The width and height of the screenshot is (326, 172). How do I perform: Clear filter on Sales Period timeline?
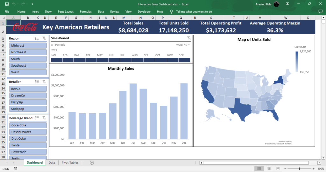click(188, 38)
